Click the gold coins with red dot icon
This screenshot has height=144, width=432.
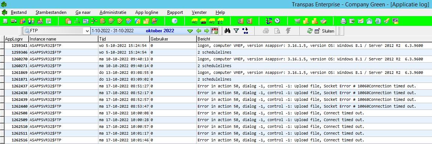tap(315, 21)
